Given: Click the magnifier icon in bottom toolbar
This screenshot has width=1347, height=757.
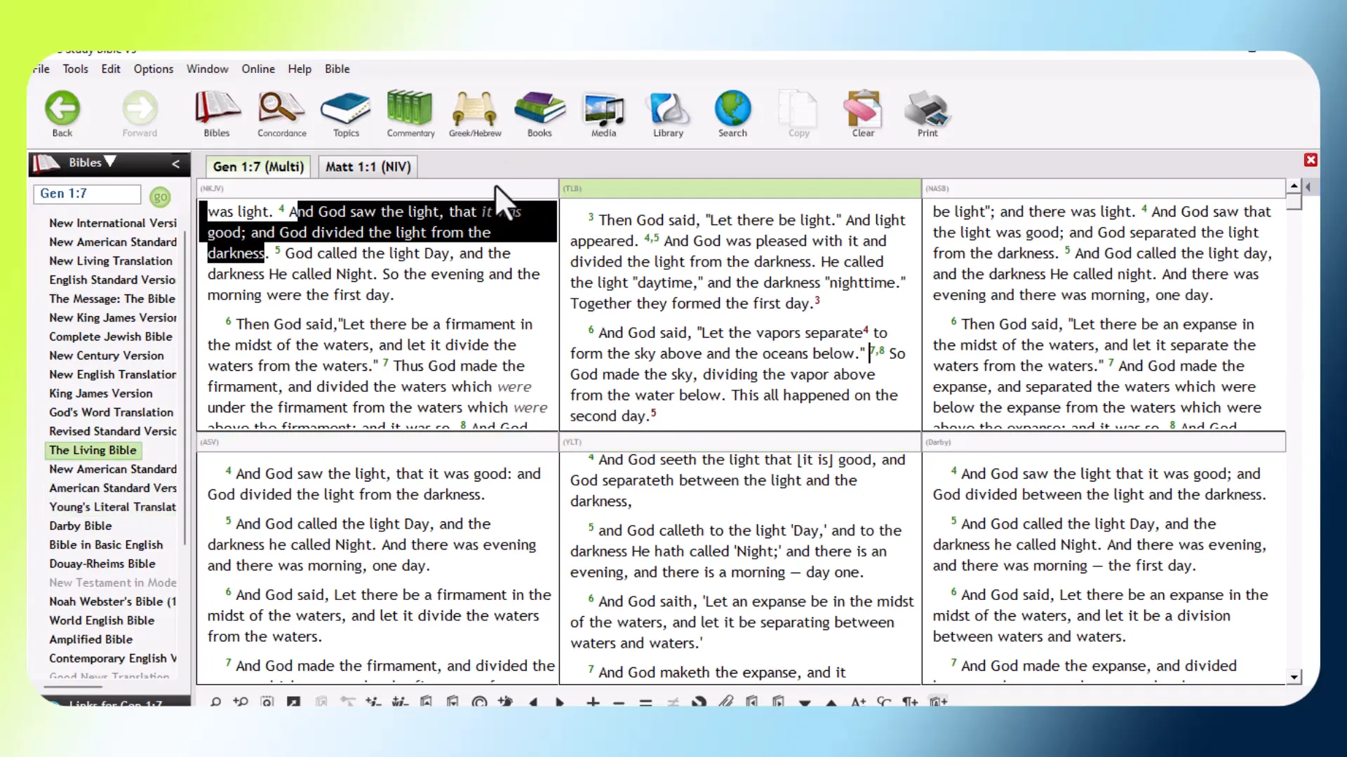Looking at the screenshot, I should pyautogui.click(x=215, y=701).
